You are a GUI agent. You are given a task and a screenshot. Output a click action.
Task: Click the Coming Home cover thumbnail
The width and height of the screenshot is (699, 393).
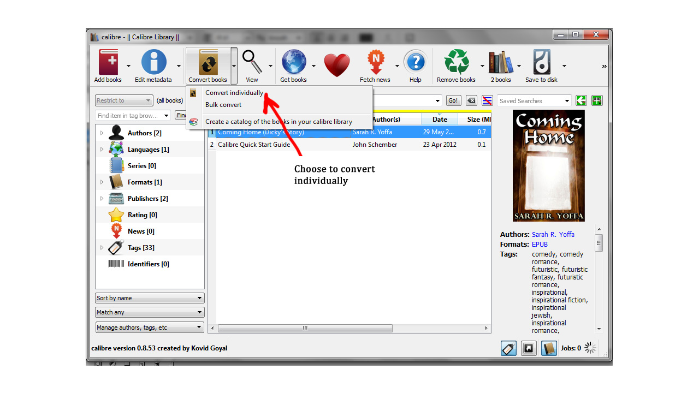pos(548,165)
